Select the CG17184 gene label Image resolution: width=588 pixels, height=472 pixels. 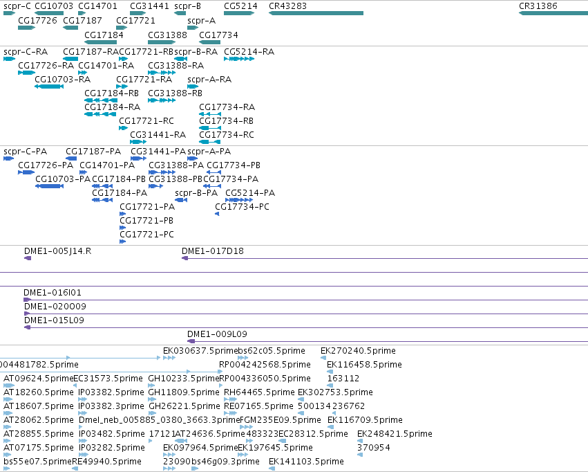[x=104, y=35]
